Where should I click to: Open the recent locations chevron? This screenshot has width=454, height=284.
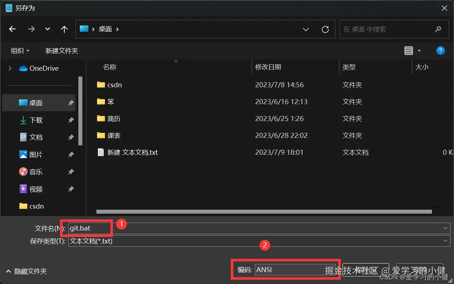pyautogui.click(x=47, y=29)
